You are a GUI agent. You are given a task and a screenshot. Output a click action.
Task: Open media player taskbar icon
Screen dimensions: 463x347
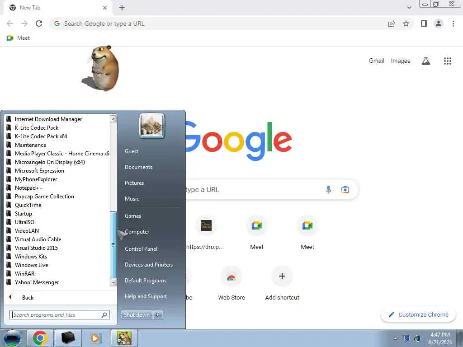pyautogui.click(x=95, y=338)
